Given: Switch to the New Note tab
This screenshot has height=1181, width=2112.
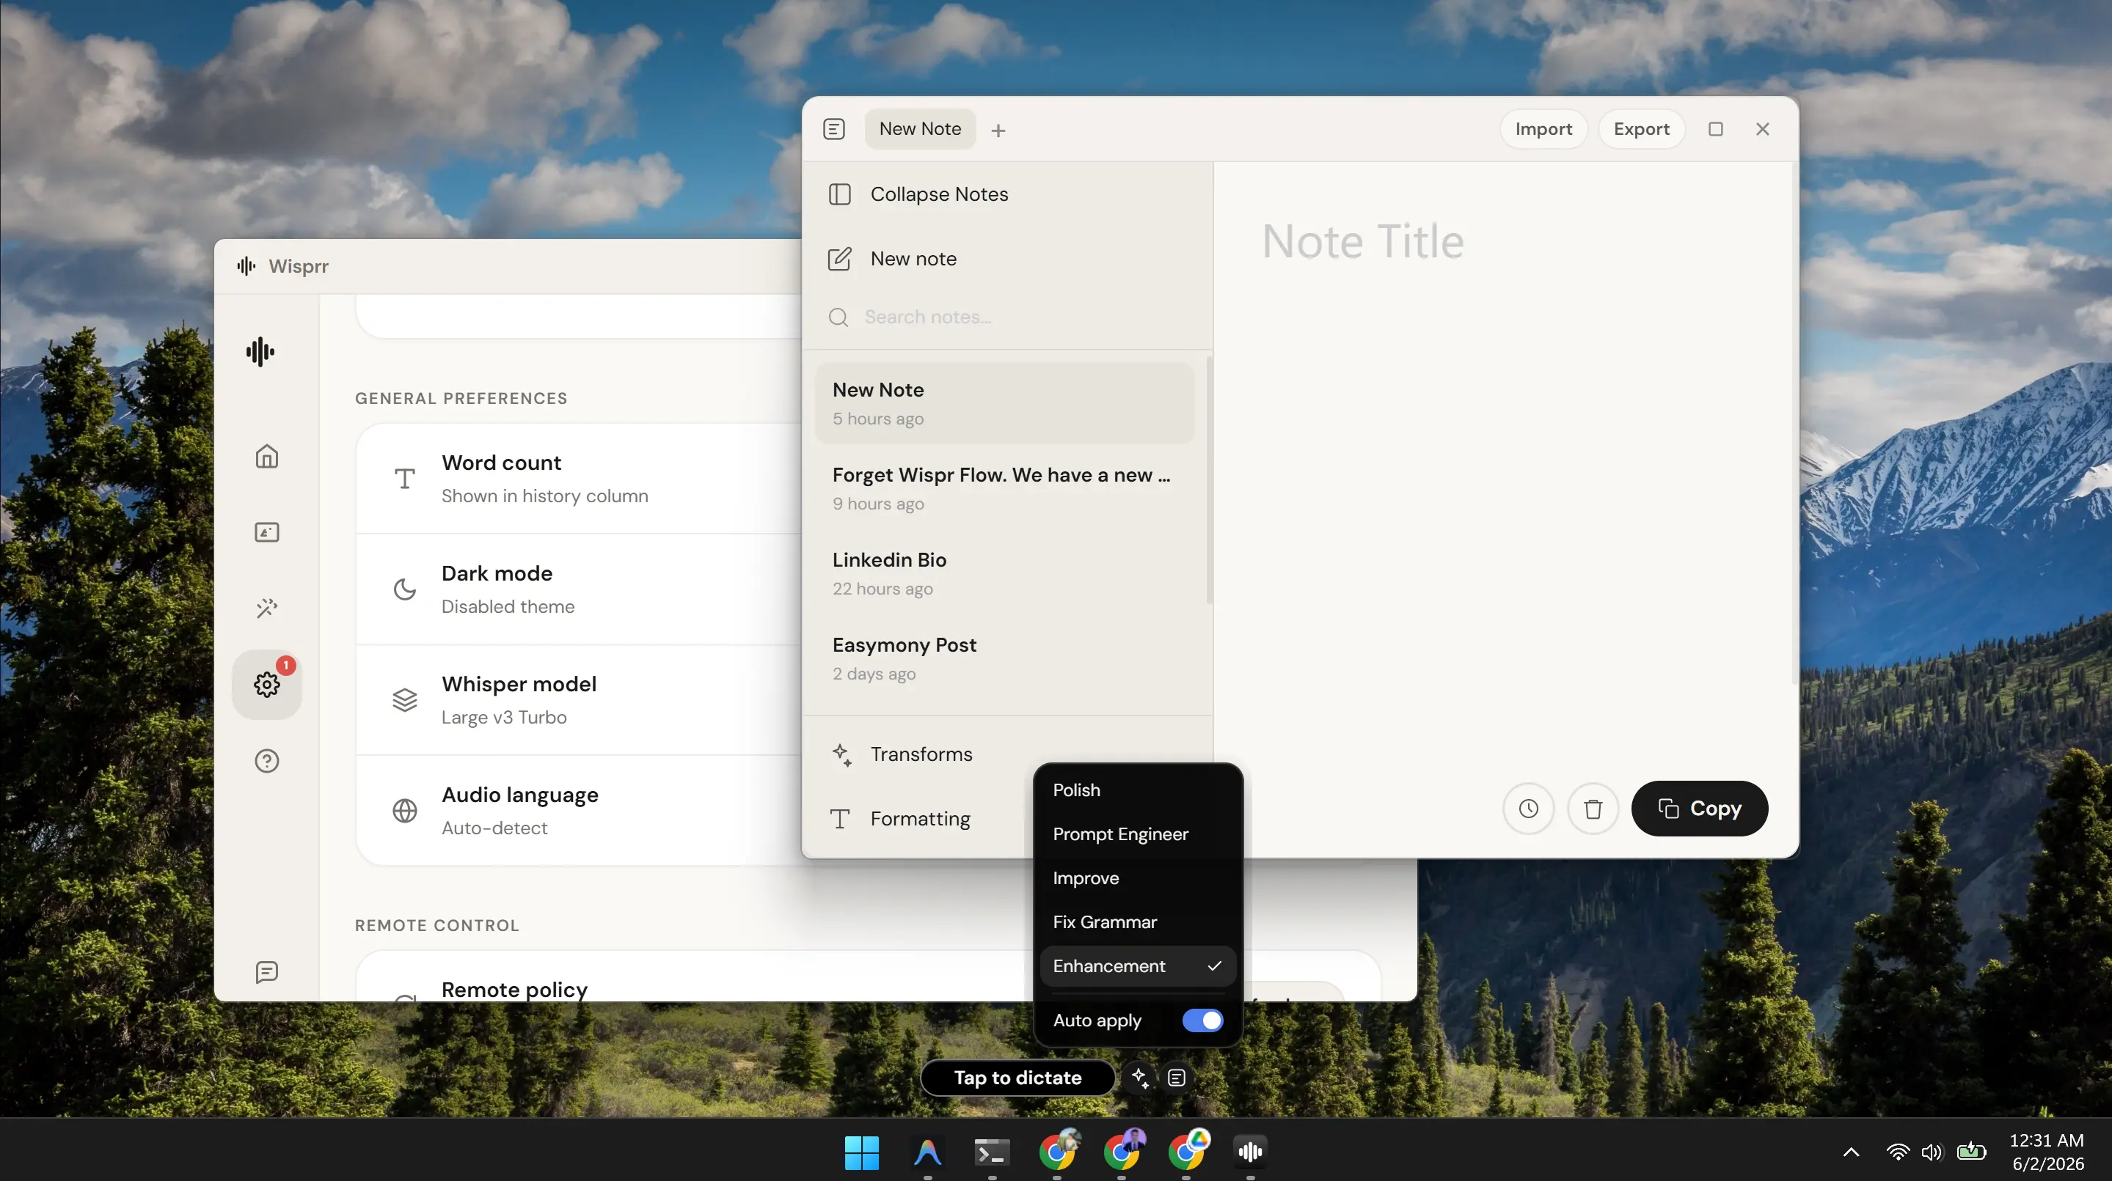Looking at the screenshot, I should coord(920,129).
